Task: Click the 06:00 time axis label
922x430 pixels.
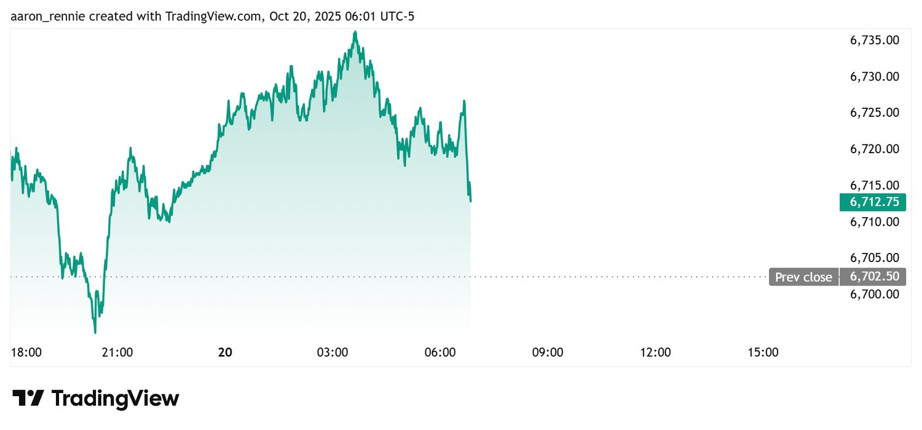Action: point(440,352)
